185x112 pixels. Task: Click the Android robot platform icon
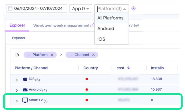pyautogui.click(x=25, y=90)
